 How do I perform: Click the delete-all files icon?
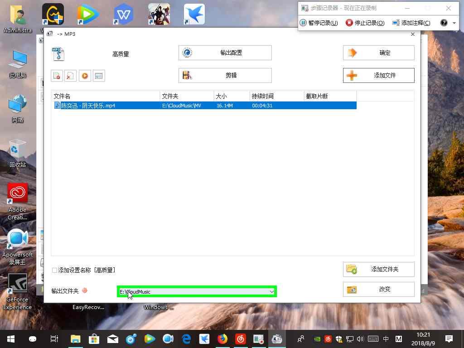pos(57,76)
